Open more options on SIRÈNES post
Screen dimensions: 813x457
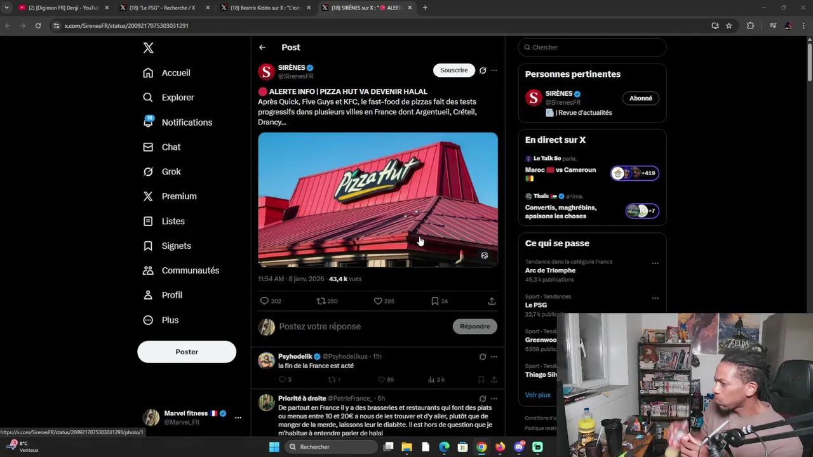tap(494, 70)
